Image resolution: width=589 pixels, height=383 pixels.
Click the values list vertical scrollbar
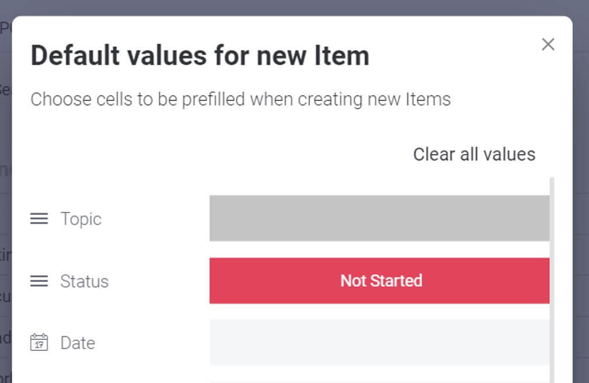tap(552, 280)
